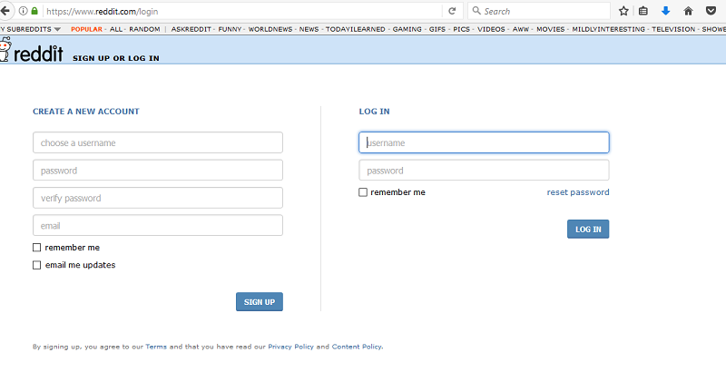This screenshot has width=726, height=372.
Task: Open the POPULAR subreddit link
Action: pyautogui.click(x=86, y=29)
